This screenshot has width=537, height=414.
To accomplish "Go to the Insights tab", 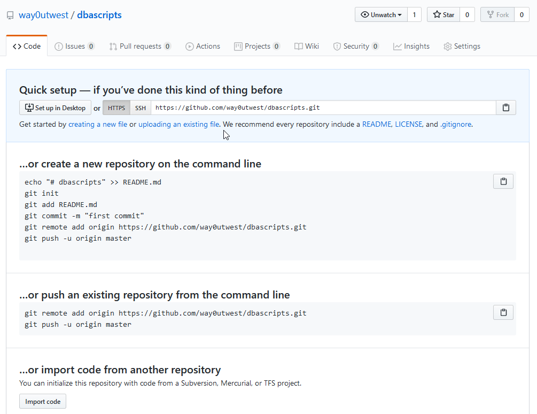I will [x=411, y=47].
